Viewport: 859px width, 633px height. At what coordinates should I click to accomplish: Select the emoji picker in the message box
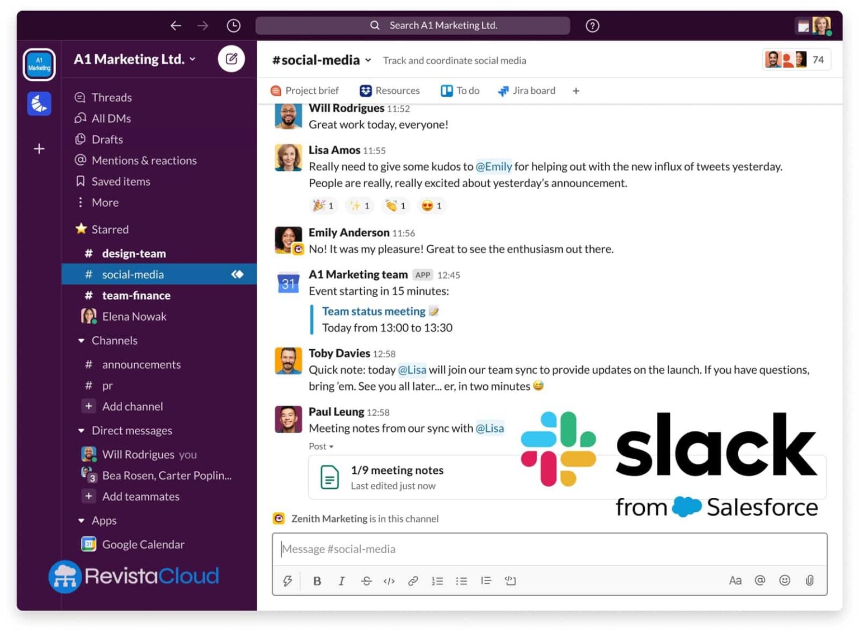[785, 580]
